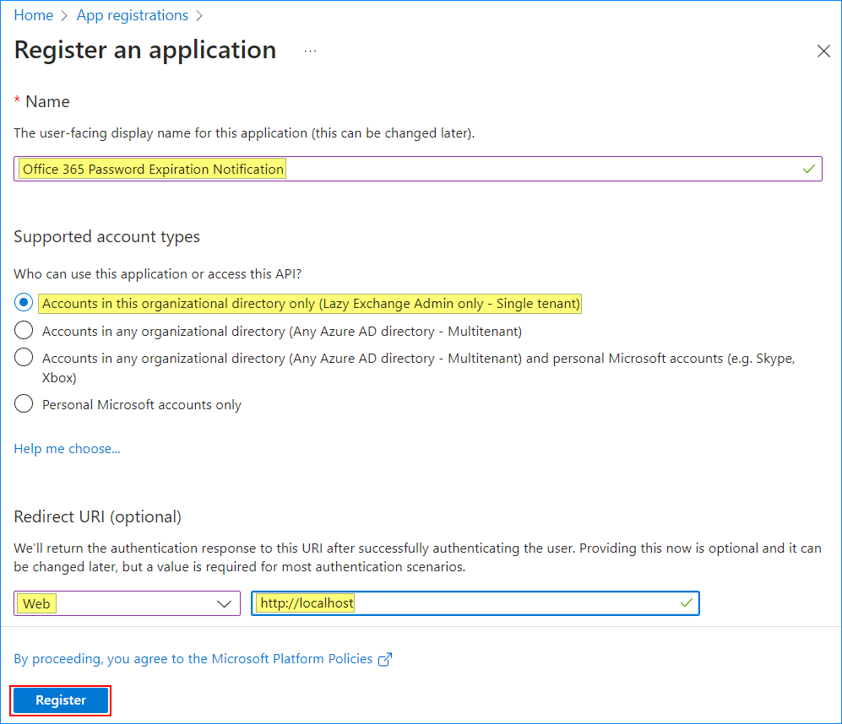Click the Supported account types heading

coord(107,236)
